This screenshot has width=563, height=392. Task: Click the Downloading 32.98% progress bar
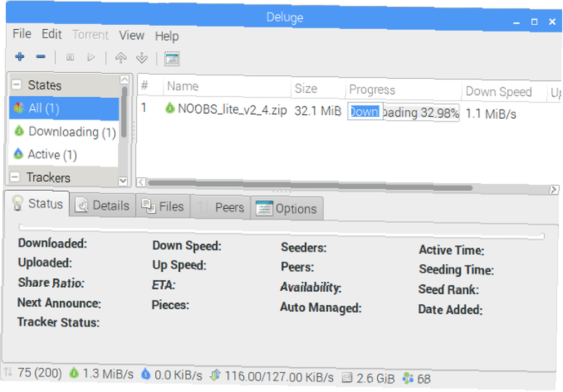coord(403,112)
